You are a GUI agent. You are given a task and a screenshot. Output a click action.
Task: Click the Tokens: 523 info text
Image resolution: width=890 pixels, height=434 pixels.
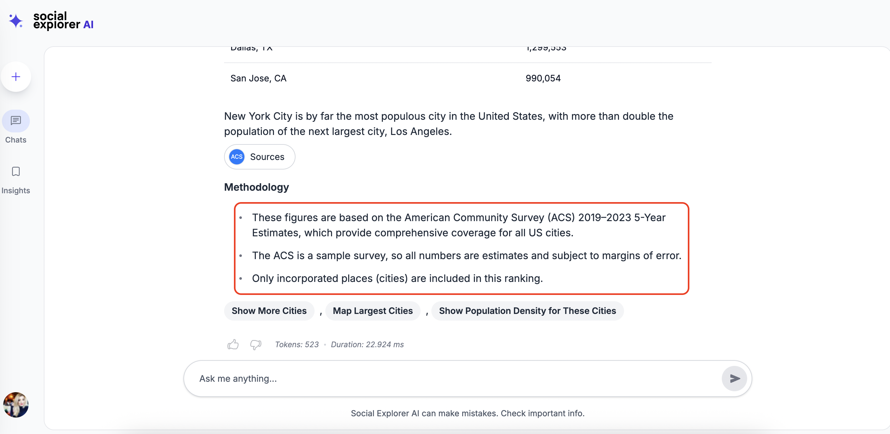pos(297,344)
